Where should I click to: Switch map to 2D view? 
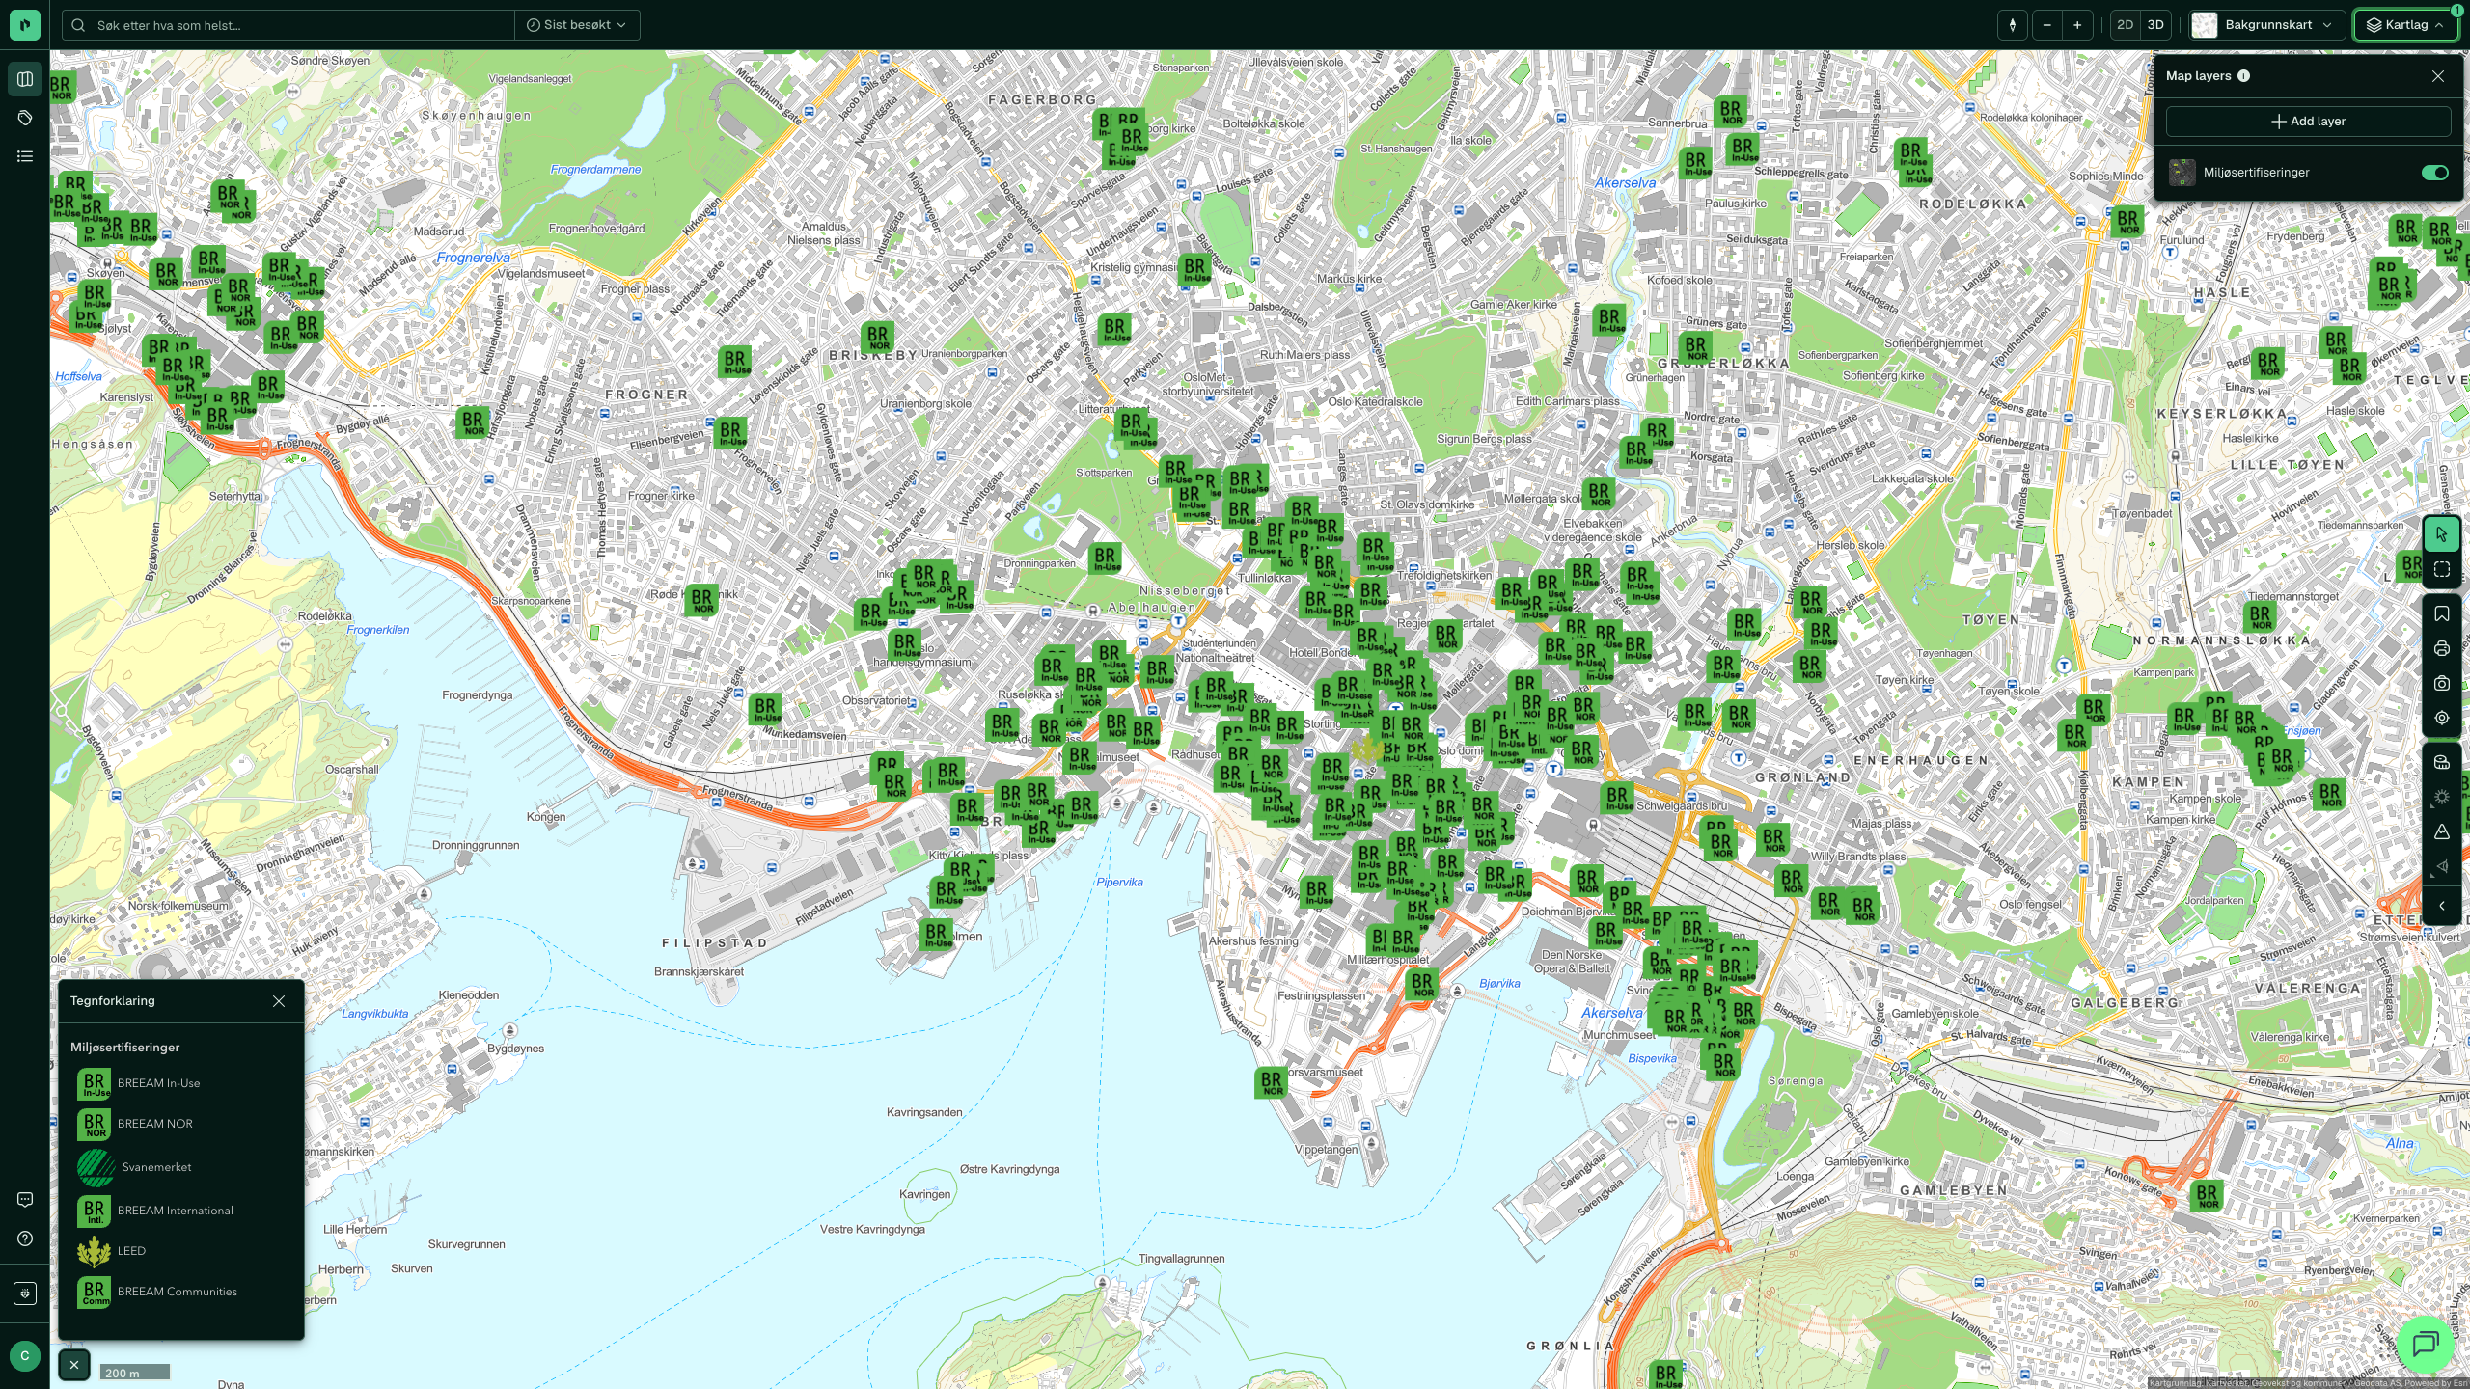coord(2125,25)
